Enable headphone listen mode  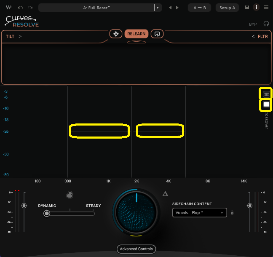point(266,24)
